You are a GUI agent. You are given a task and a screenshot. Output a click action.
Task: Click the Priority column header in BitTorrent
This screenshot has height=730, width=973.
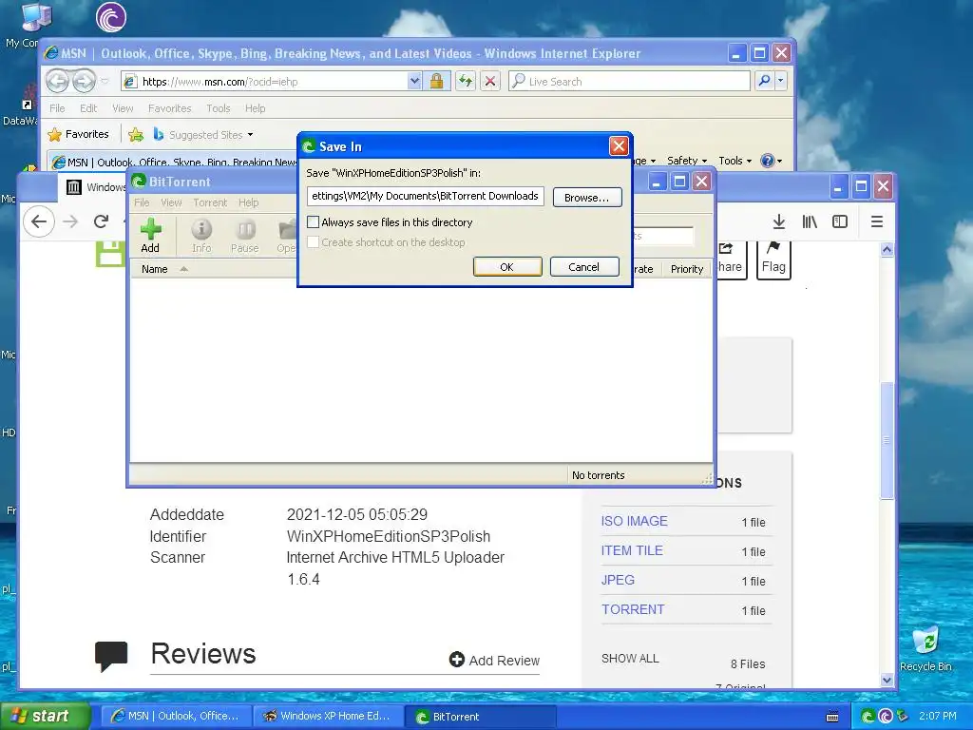pos(686,269)
